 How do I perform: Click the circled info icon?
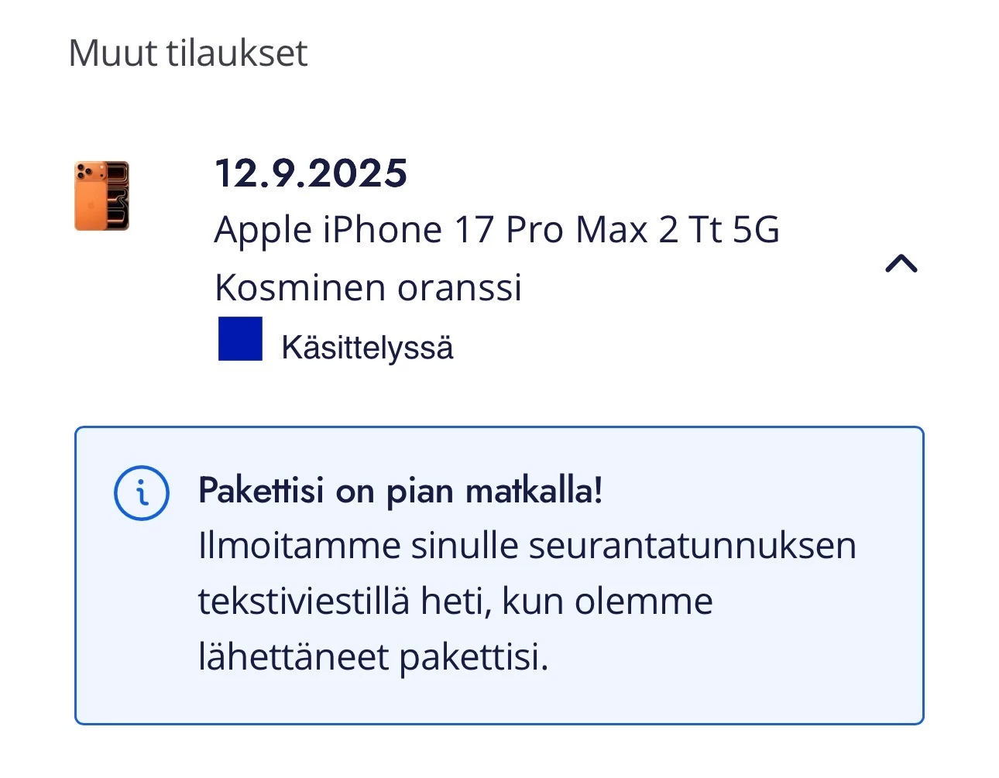[142, 493]
